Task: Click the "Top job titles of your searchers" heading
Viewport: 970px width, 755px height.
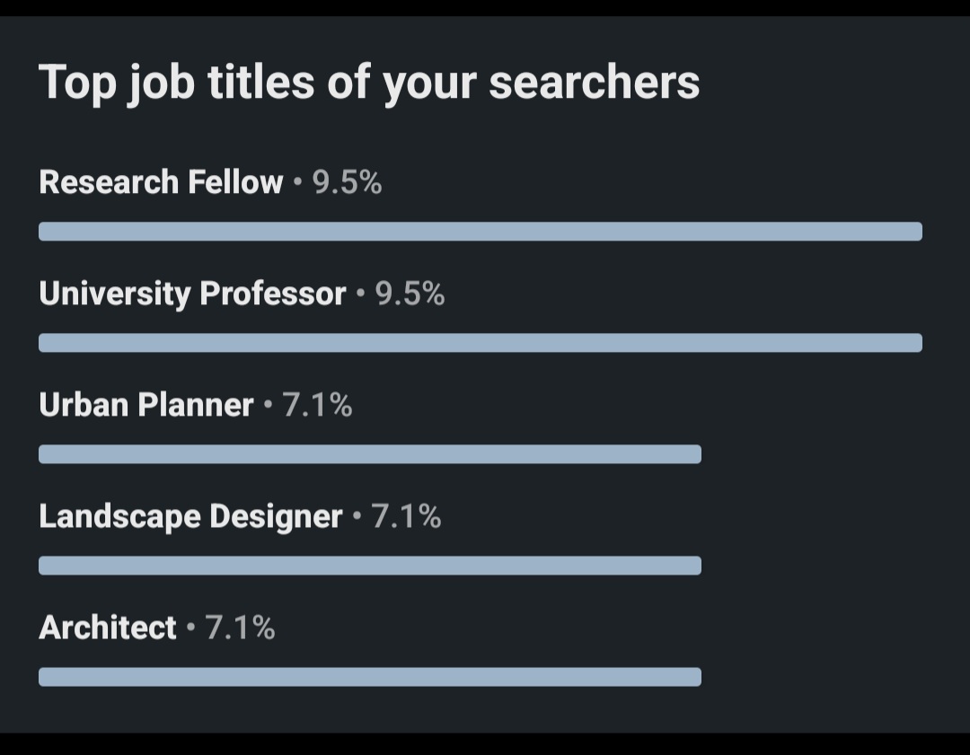Action: click(368, 83)
